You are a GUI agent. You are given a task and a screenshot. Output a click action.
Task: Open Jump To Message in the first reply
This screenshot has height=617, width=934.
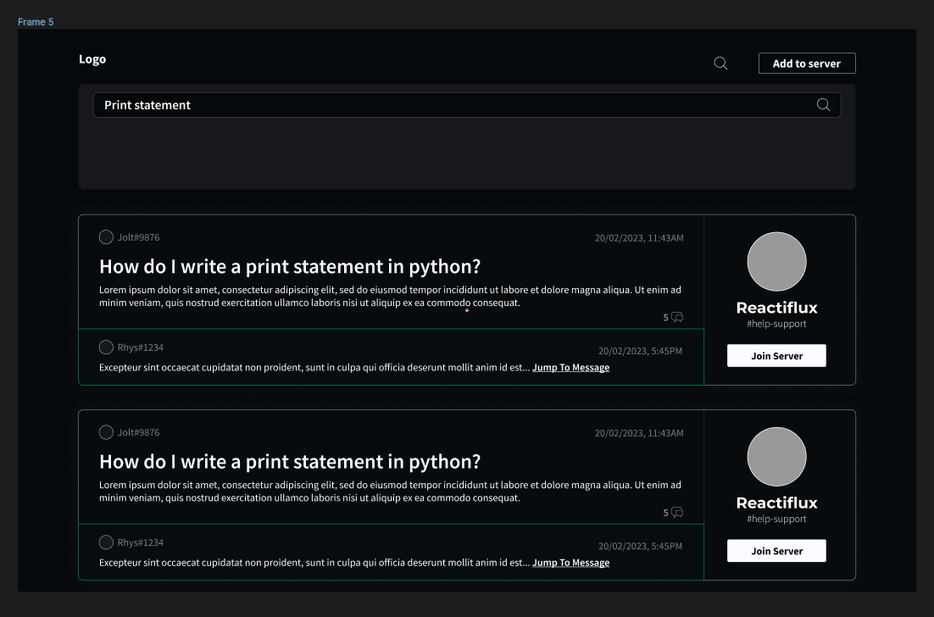click(570, 367)
